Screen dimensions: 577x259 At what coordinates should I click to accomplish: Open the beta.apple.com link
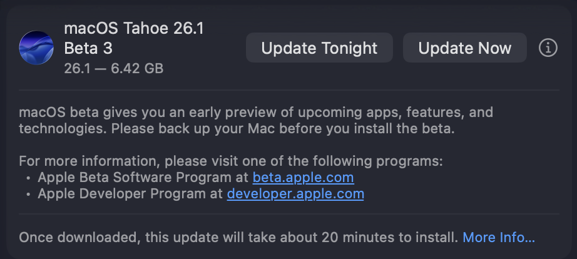[x=303, y=178]
